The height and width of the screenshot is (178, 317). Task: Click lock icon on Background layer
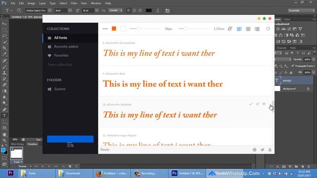308,89
